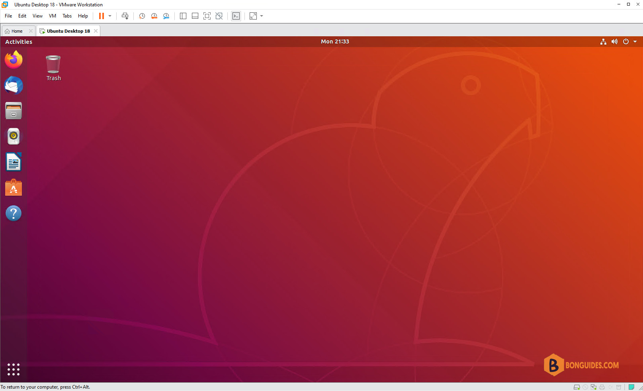Click the sound card status bar icon
This screenshot has height=391, width=643.
click(x=610, y=387)
